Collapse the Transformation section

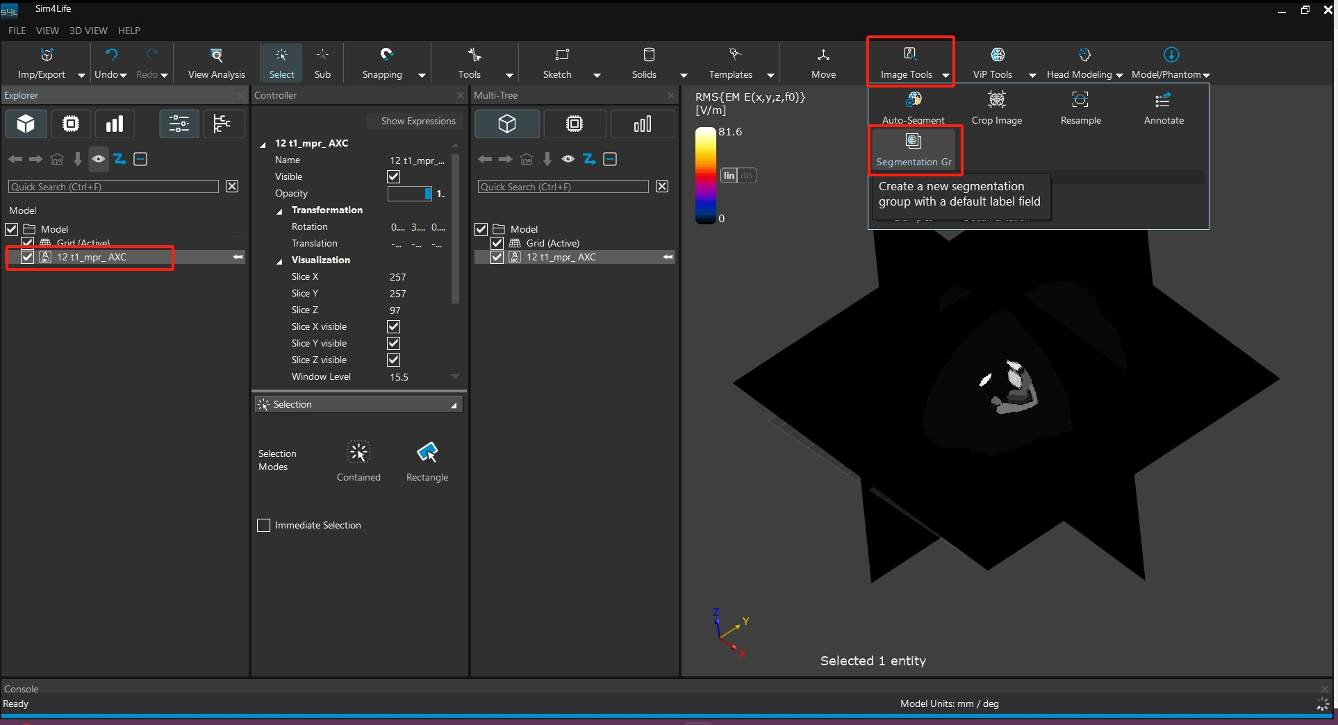[280, 211]
